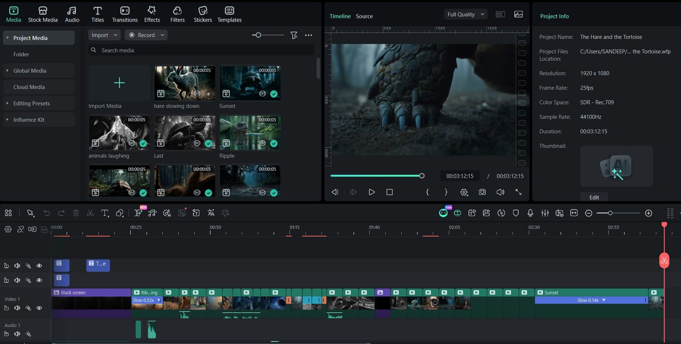The image size is (681, 344).
Task: Take a snapshot with the preview camera icon
Action: point(482,192)
